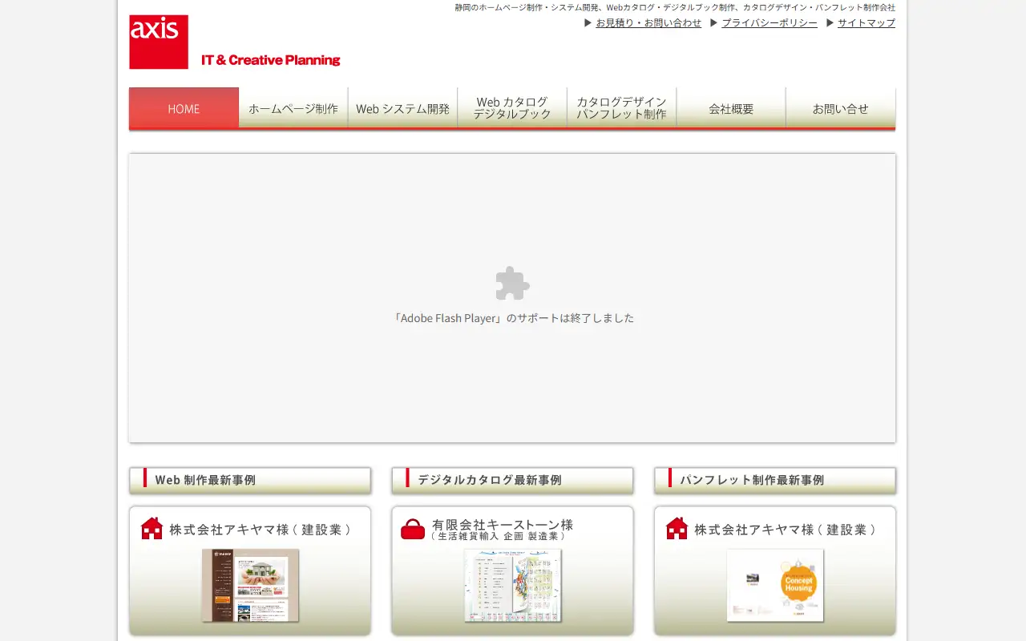
Task: Open the サイトマップ link
Action: [866, 23]
